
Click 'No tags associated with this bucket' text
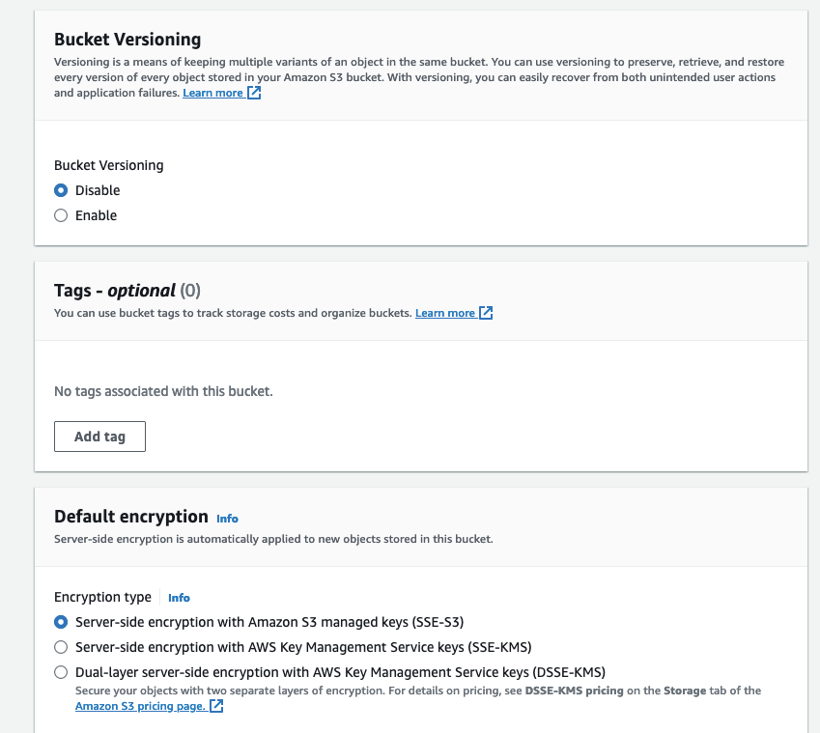click(x=163, y=391)
